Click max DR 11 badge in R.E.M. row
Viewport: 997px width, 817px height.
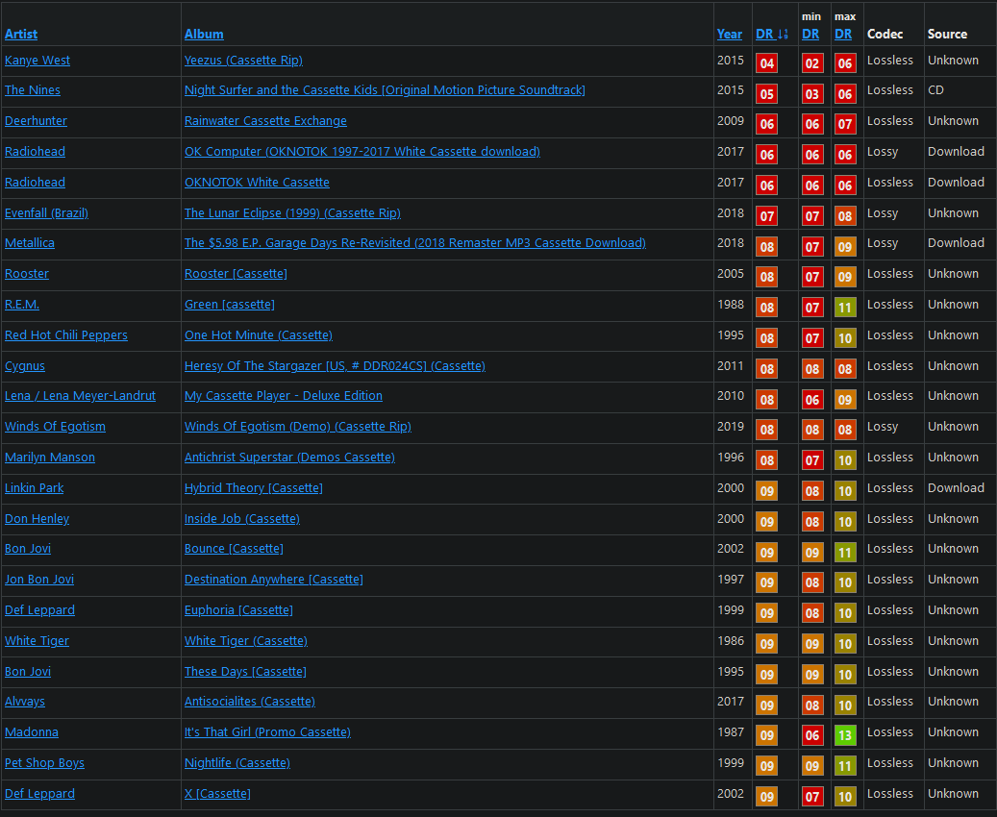point(845,308)
